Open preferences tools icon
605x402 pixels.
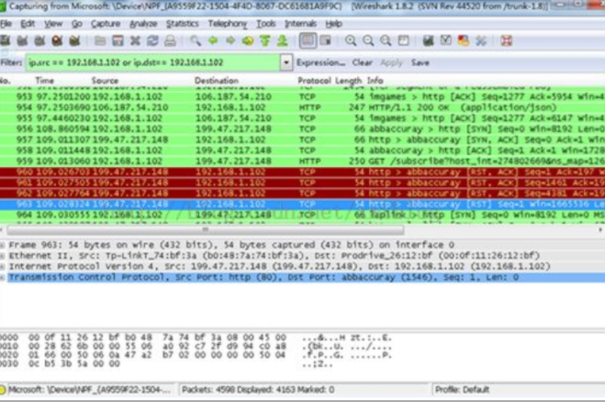click(x=481, y=41)
